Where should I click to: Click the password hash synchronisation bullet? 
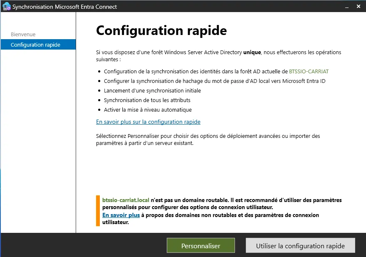(214, 81)
